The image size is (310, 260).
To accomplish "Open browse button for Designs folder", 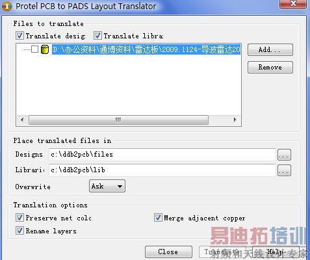I will pos(284,155).
